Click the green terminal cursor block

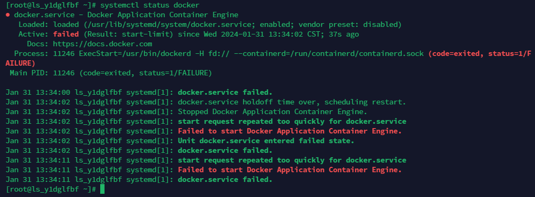click(102, 189)
